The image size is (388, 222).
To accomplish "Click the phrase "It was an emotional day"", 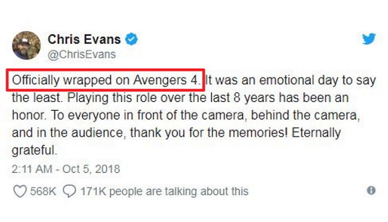I will (x=265, y=80).
